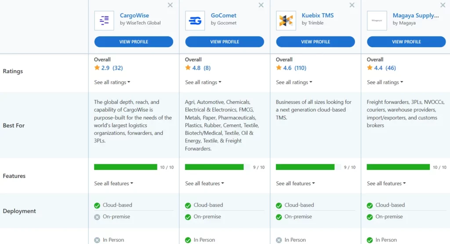Open the Magaya Supply product title link
Viewport: 450px width, 244px height.
(x=416, y=15)
